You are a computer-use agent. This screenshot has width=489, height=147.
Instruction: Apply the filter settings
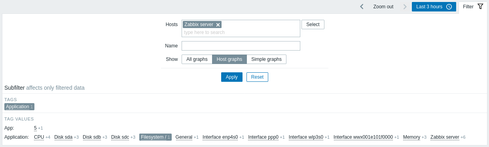[232, 77]
